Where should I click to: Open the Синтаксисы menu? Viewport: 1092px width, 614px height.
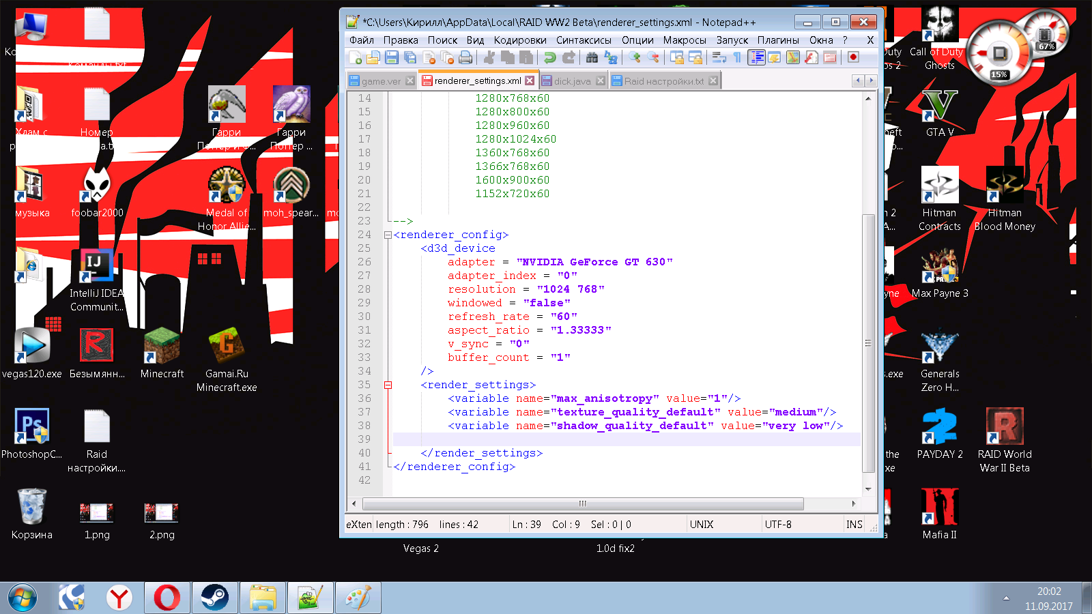point(584,40)
